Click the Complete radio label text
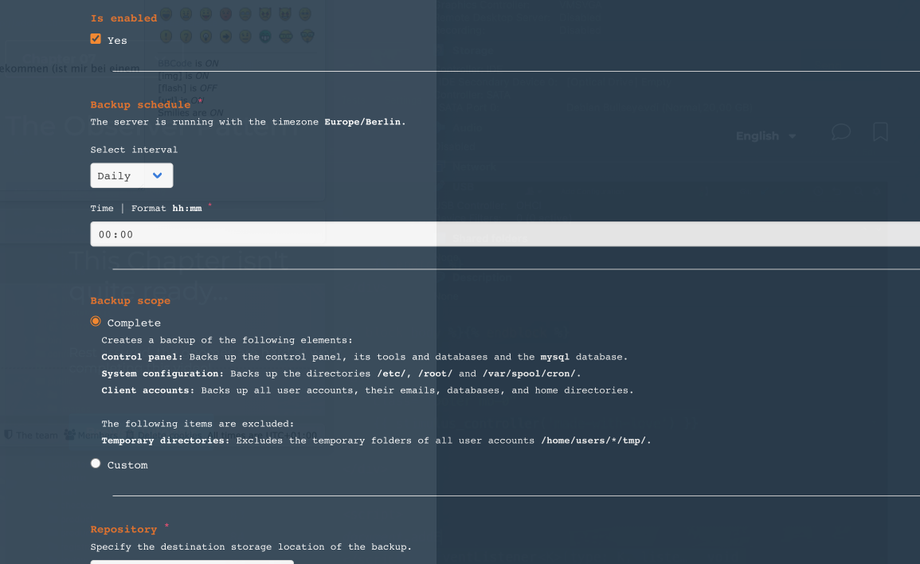Screen dimensions: 920x564 pyautogui.click(x=134, y=323)
